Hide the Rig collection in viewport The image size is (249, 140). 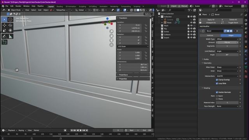tap(191, 28)
